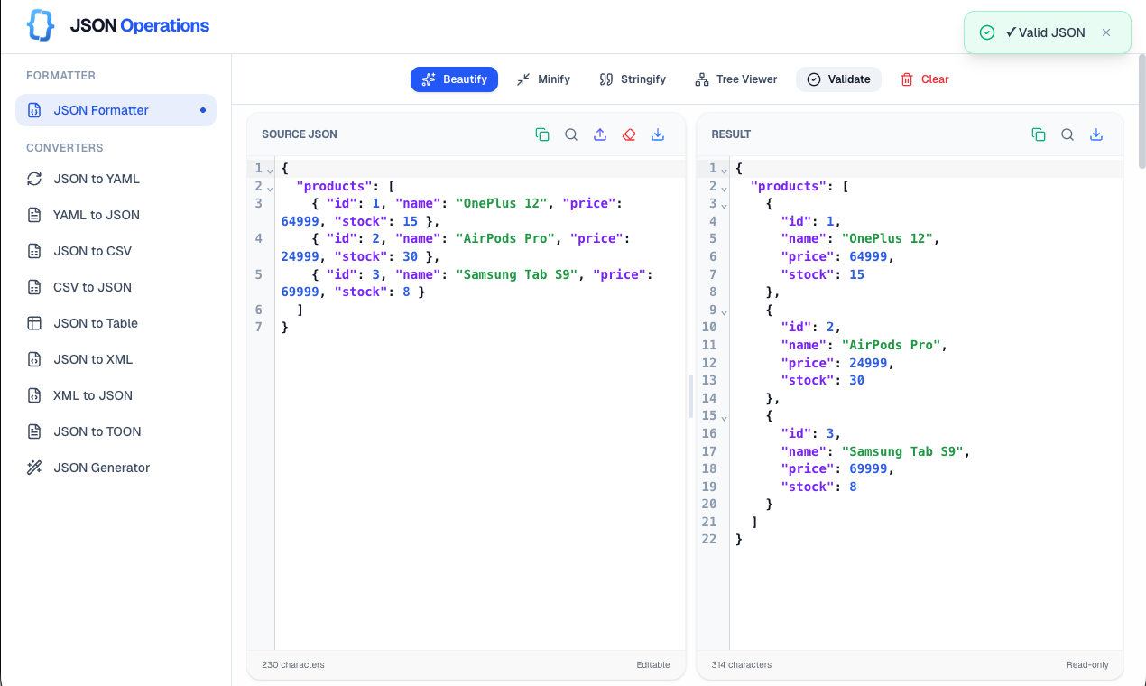Download the formatted result
1146x686 pixels.
(x=1096, y=134)
